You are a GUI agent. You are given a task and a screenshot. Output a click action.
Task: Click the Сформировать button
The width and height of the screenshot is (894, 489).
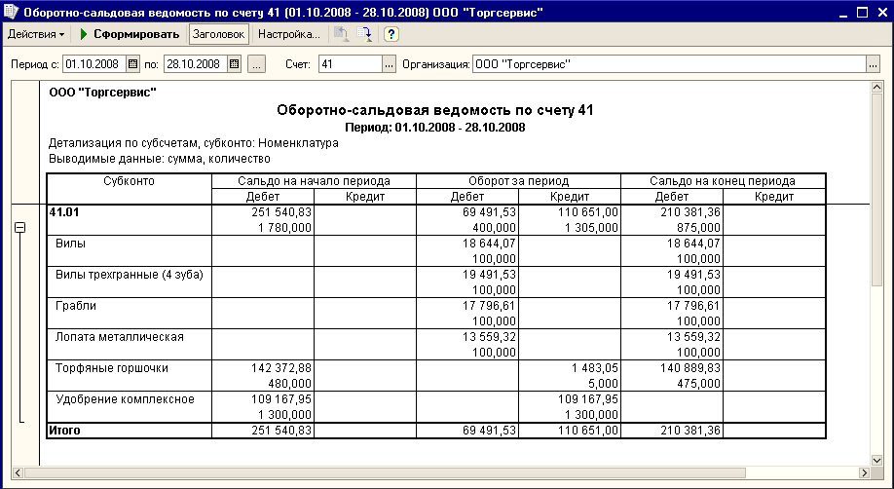(130, 34)
